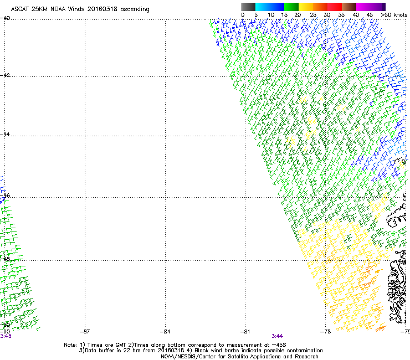The image size is (410, 360).
Task: Click the '-78' longitude label
Action: pyautogui.click(x=326, y=332)
